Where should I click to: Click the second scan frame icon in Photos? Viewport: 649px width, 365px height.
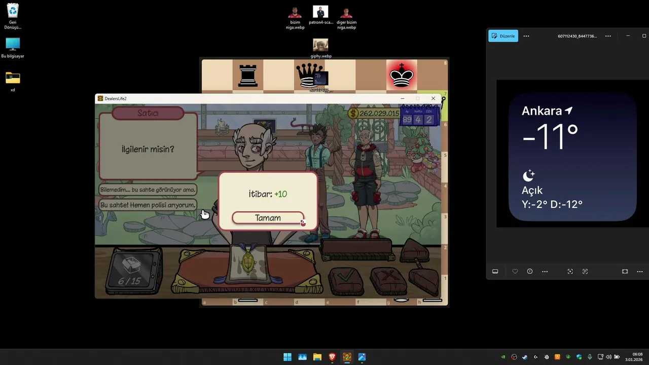(585, 272)
